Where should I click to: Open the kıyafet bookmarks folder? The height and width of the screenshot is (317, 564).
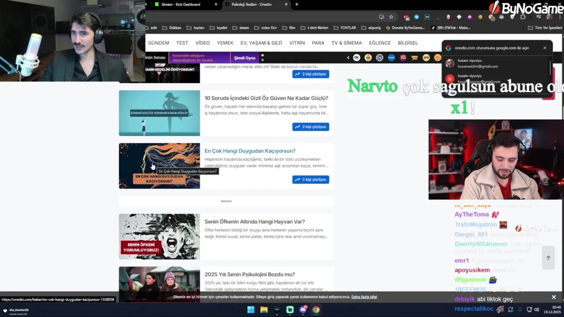click(x=219, y=28)
